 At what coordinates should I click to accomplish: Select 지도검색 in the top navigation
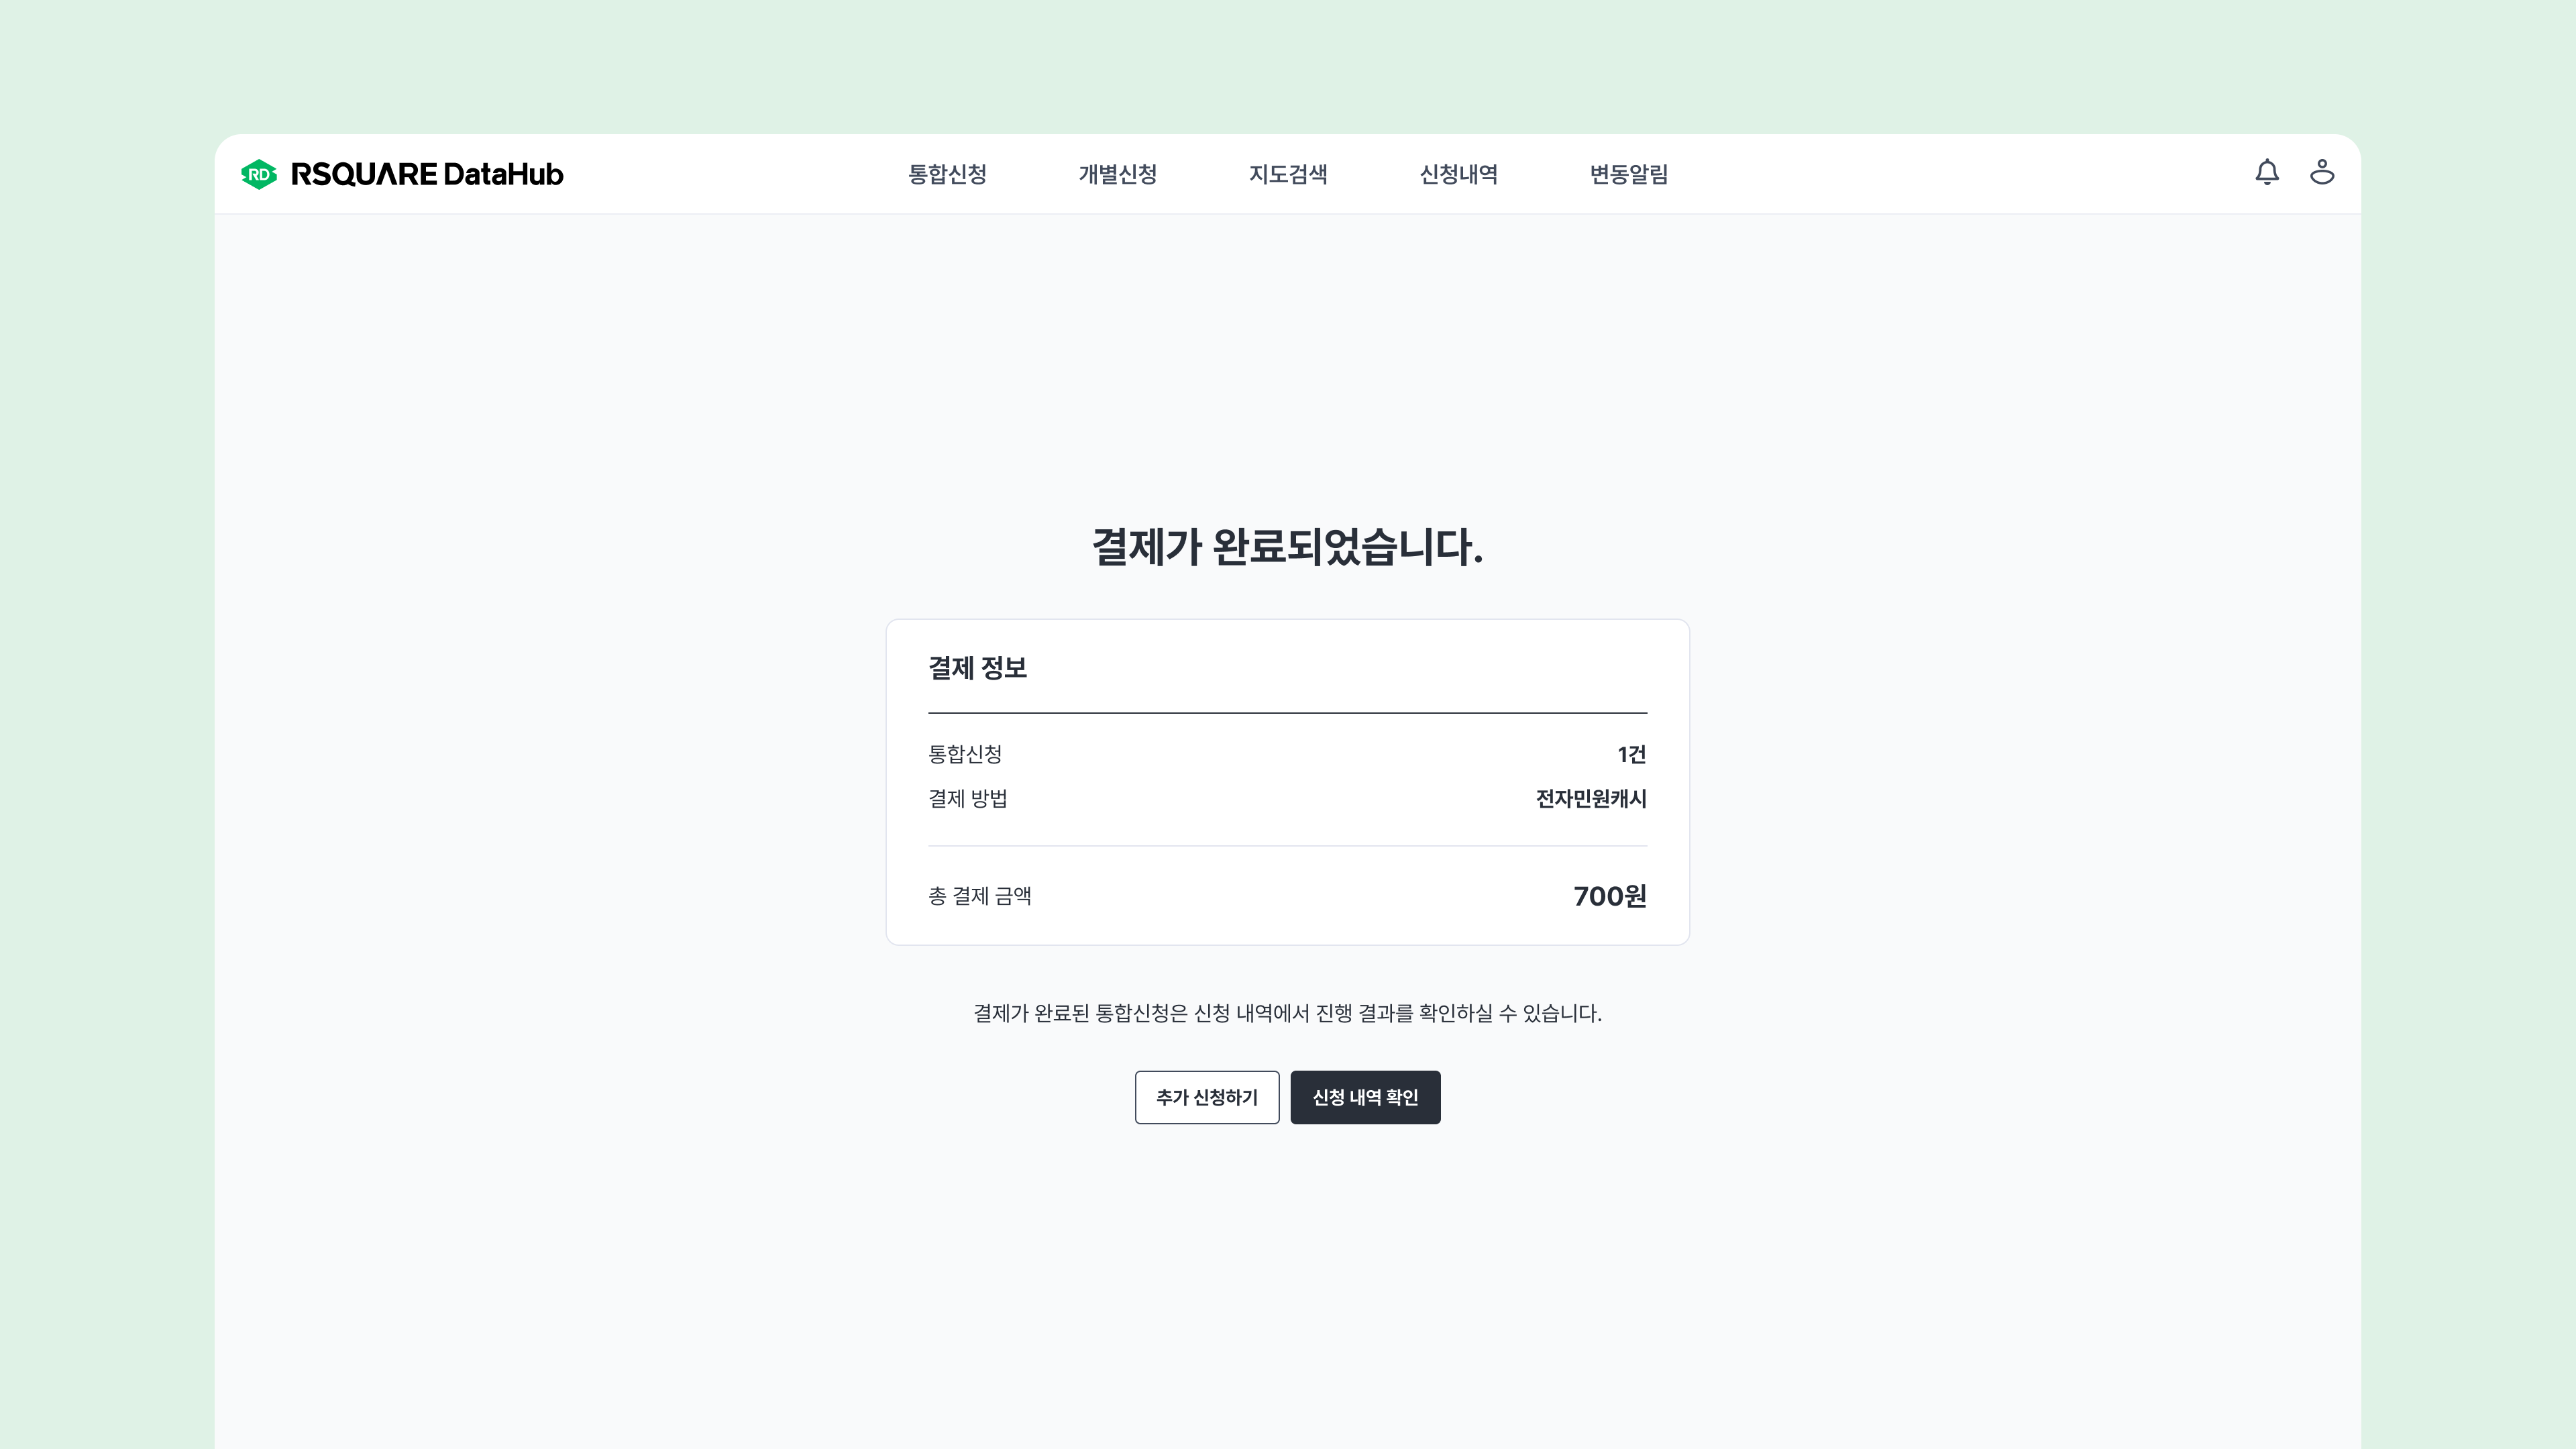[x=1288, y=174]
